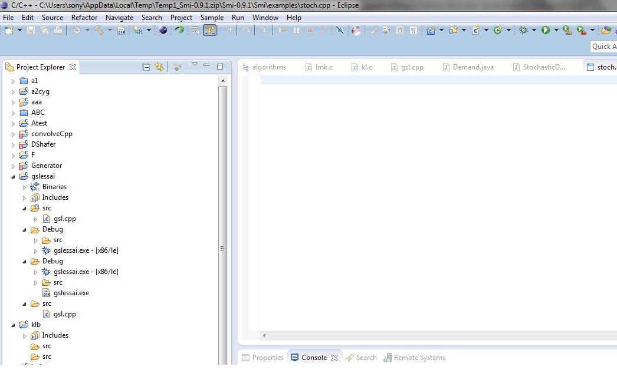
Task: Open the Project Explorer view menu triangle
Action: coord(195,64)
